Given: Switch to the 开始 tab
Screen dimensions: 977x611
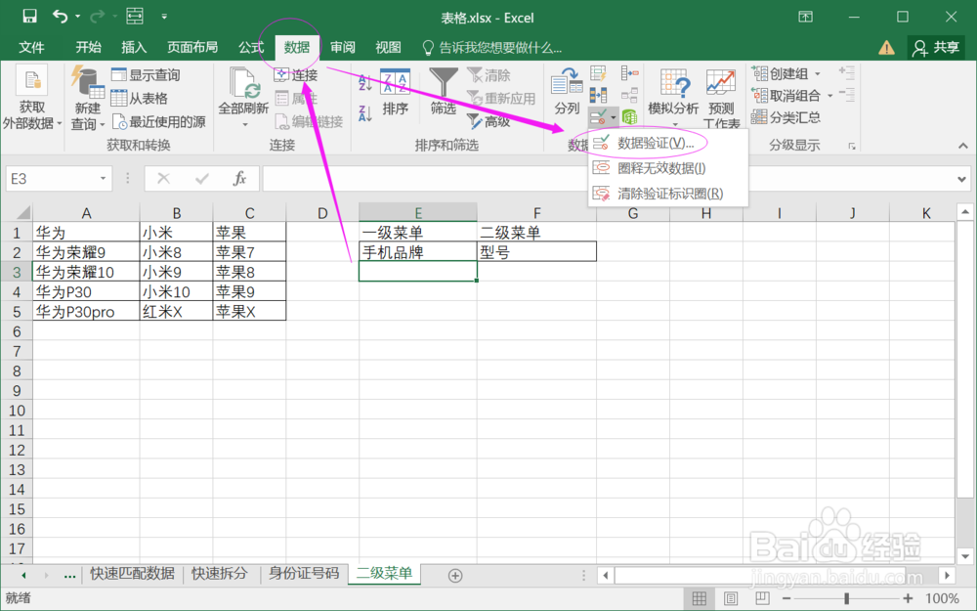Looking at the screenshot, I should click(88, 47).
